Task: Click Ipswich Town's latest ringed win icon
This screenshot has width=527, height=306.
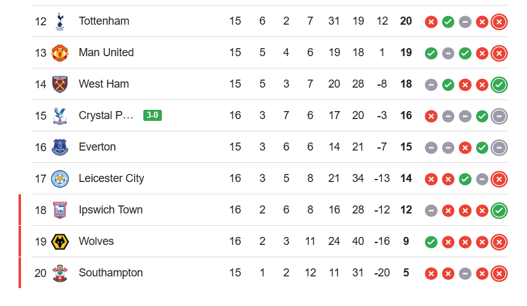Action: [x=499, y=210]
